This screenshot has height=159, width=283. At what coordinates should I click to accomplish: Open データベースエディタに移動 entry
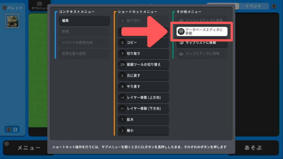tap(202, 32)
